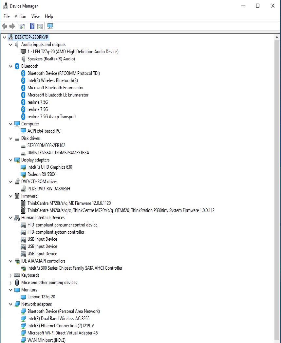Collapse the Network adapters category
Image resolution: width=281 pixels, height=343 pixels.
tap(10, 304)
